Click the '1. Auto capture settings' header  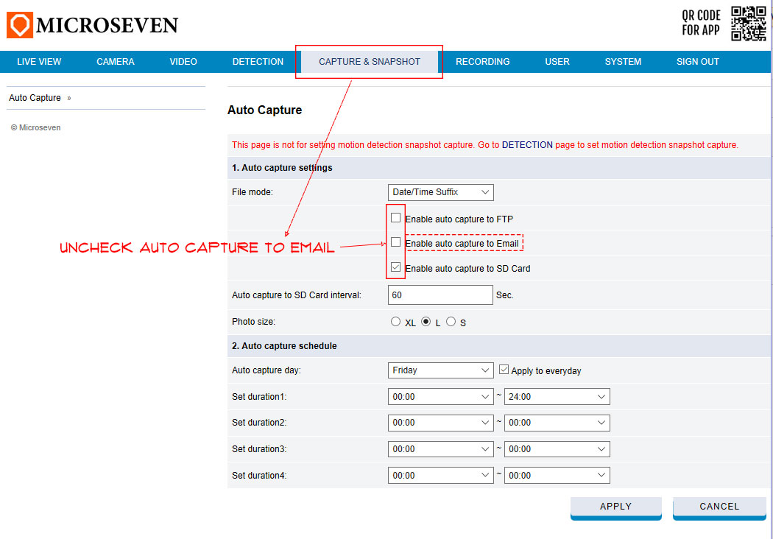[x=282, y=168]
